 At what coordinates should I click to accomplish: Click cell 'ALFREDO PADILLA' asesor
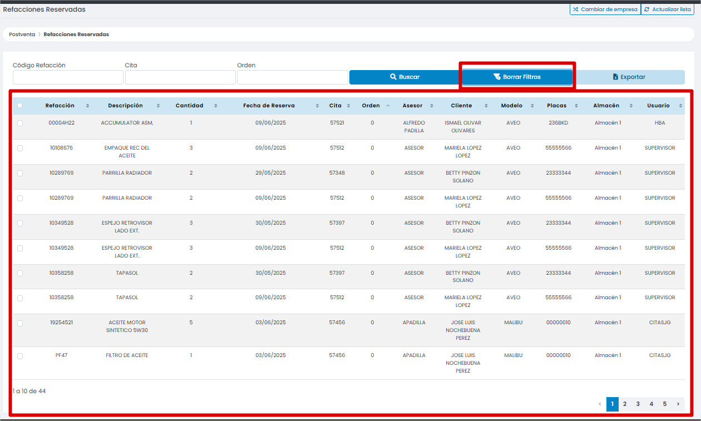tap(414, 127)
